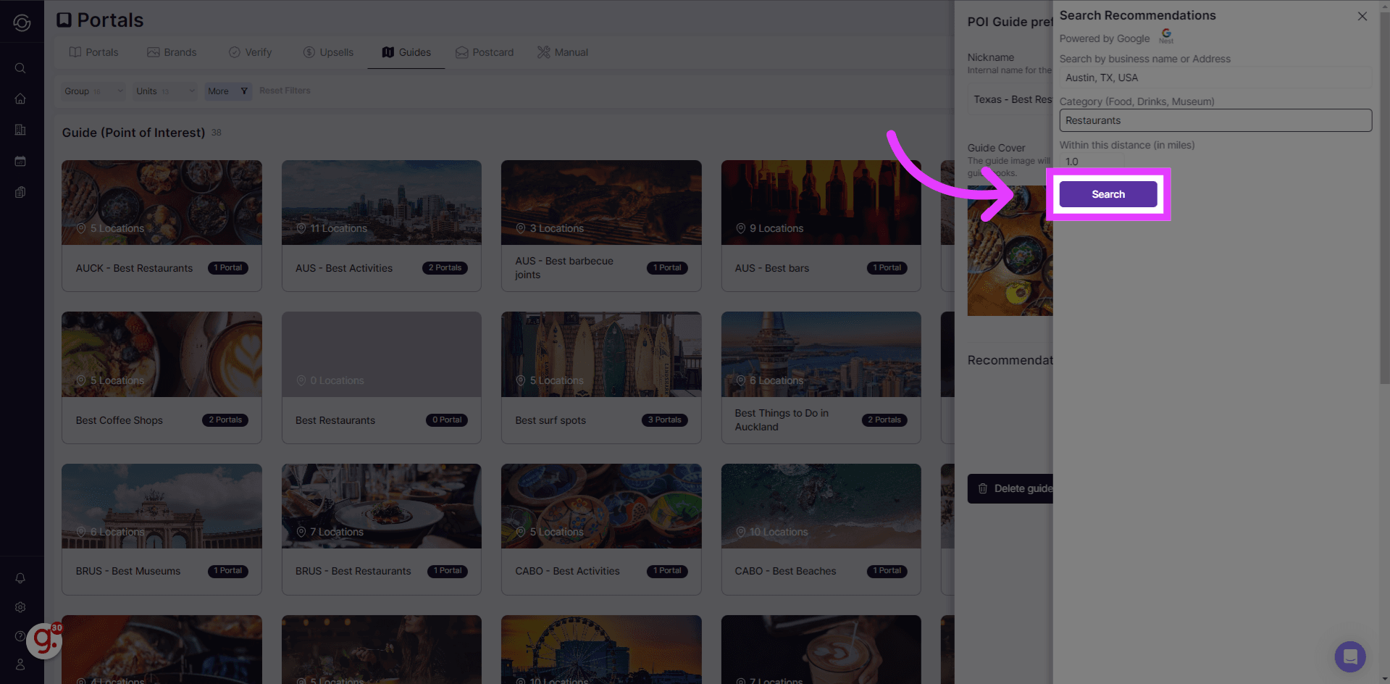Open the CABO - Best Beaches guide thumbnail

(821, 505)
